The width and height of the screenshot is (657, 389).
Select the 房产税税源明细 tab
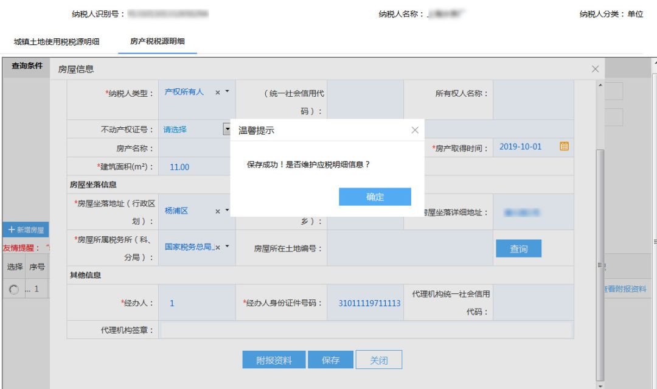[x=157, y=42]
